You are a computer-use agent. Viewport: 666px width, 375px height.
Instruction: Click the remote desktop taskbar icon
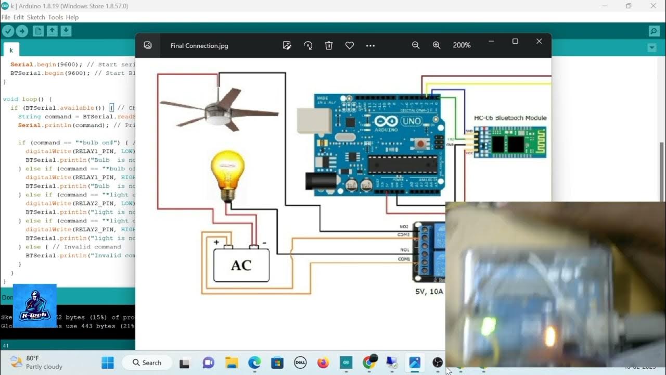pos(392,362)
